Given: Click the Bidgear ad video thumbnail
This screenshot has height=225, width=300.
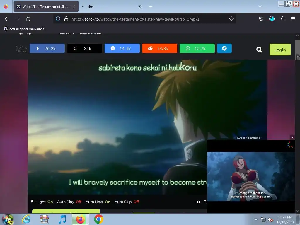Looking at the screenshot, I should point(251,177).
